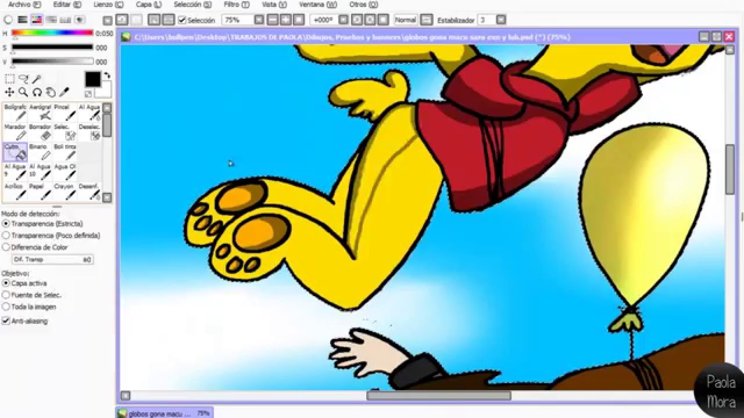Choose the Acrílico brush tool
The image size is (744, 418).
[15, 192]
